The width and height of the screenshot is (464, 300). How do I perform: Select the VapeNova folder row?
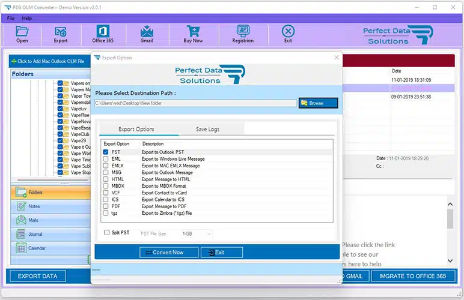pos(80,122)
